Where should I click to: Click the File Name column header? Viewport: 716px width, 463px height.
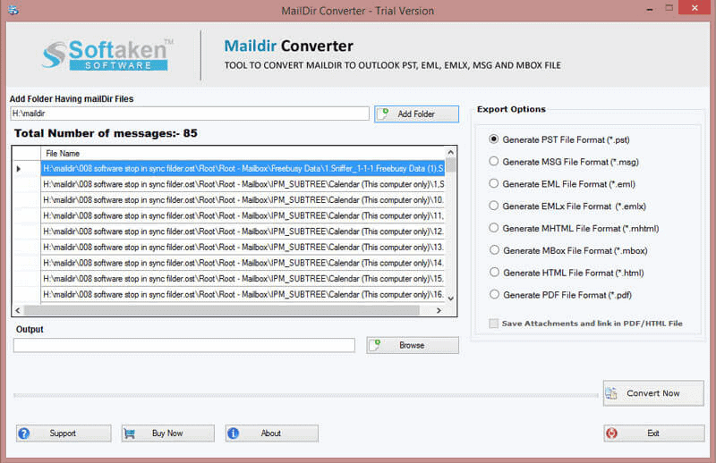(x=243, y=153)
